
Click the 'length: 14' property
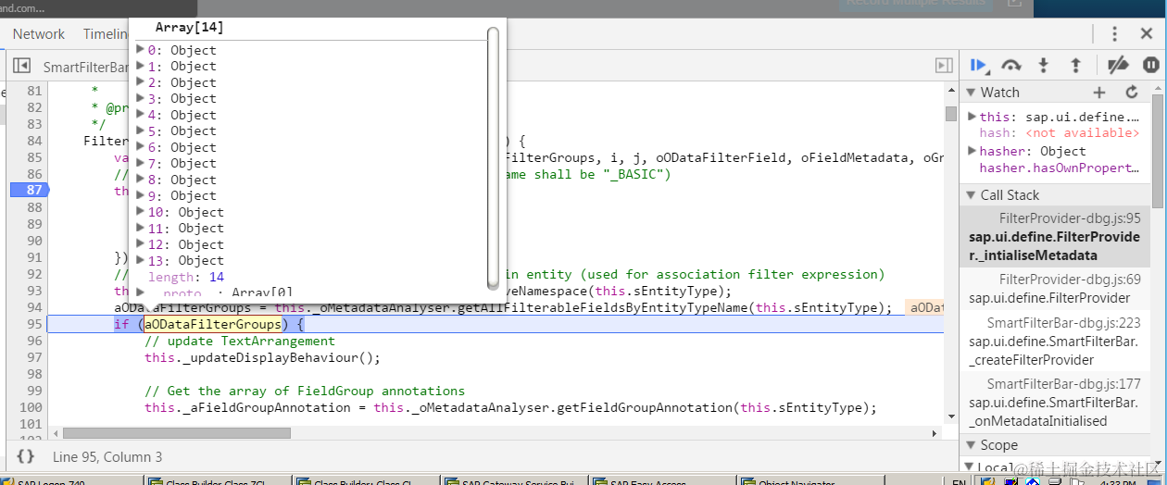(x=185, y=277)
